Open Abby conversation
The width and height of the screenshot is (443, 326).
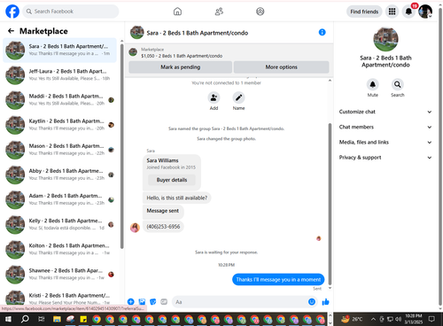pos(59,175)
